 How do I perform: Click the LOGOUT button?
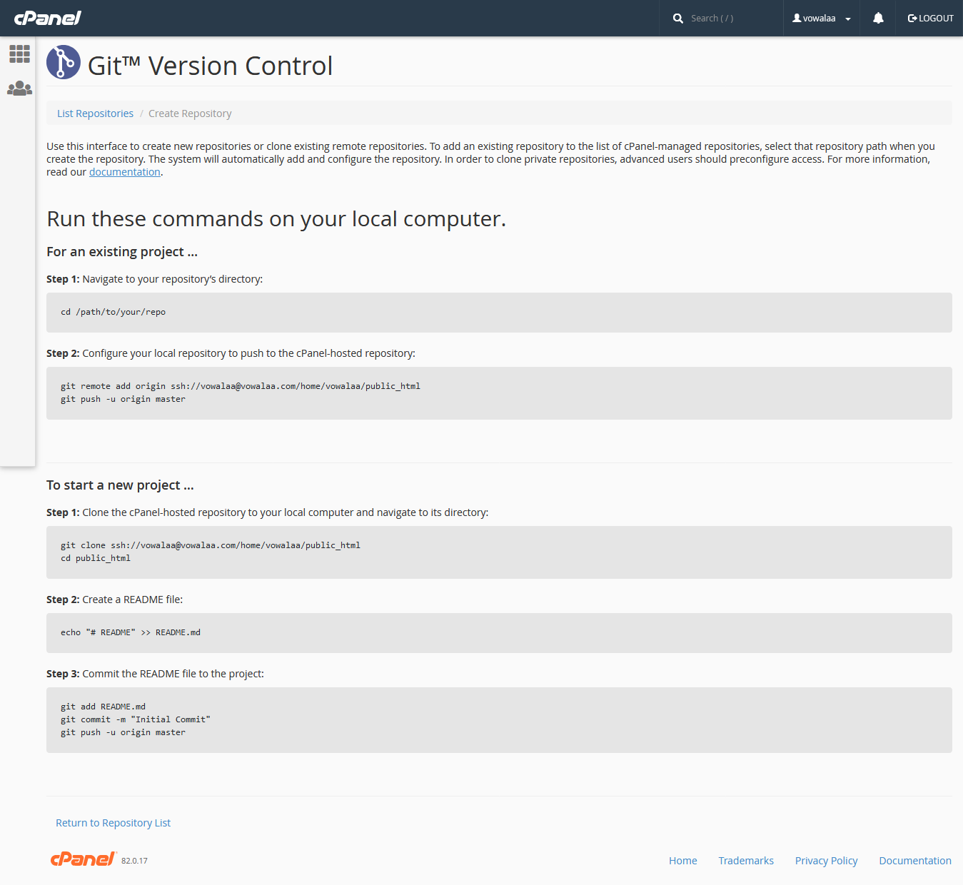pyautogui.click(x=930, y=19)
